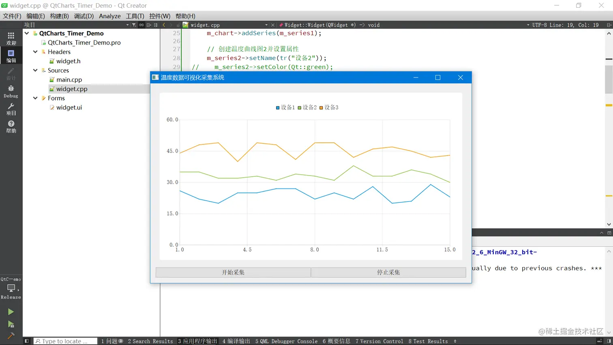Image resolution: width=613 pixels, height=345 pixels.
Task: Open the UTF-8 encoding selector
Action: (539, 25)
